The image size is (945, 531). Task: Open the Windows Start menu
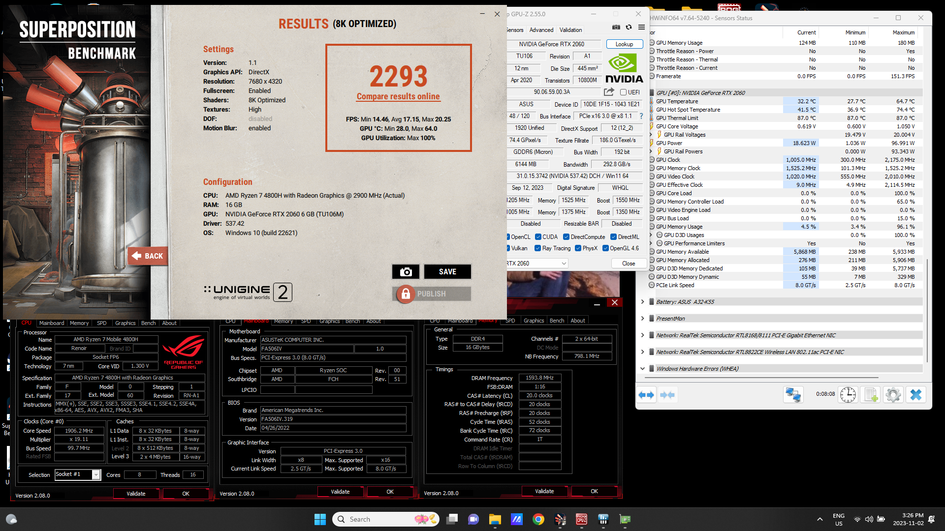point(320,519)
